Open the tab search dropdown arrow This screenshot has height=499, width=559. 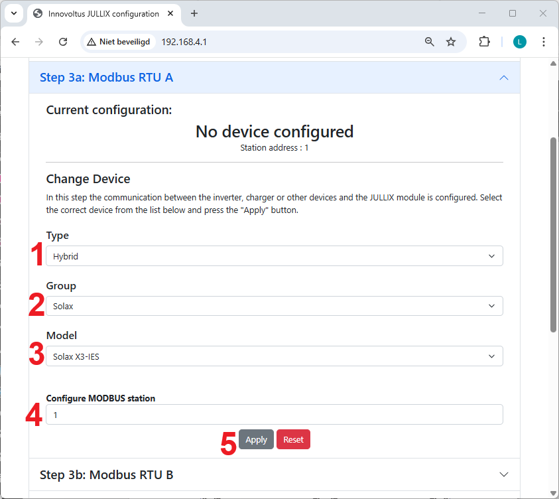pyautogui.click(x=14, y=13)
